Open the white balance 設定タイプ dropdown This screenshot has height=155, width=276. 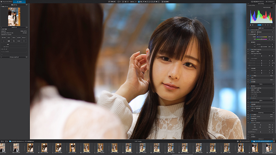tap(265, 32)
